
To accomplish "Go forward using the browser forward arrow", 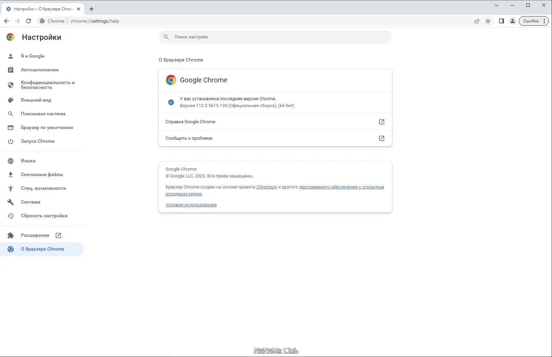I will tap(17, 21).
